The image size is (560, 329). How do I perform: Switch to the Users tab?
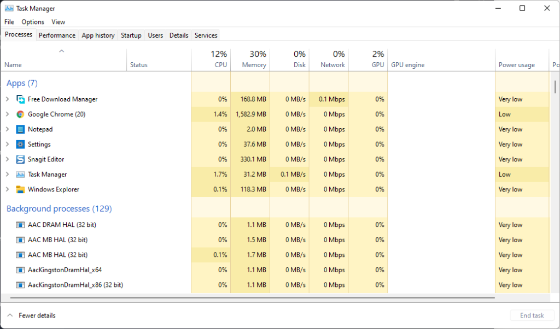[155, 35]
